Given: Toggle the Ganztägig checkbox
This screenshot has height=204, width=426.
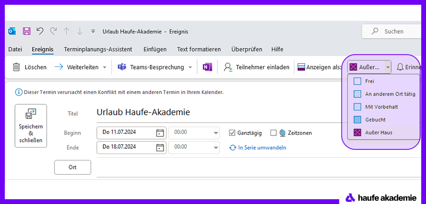Looking at the screenshot, I should [x=232, y=133].
